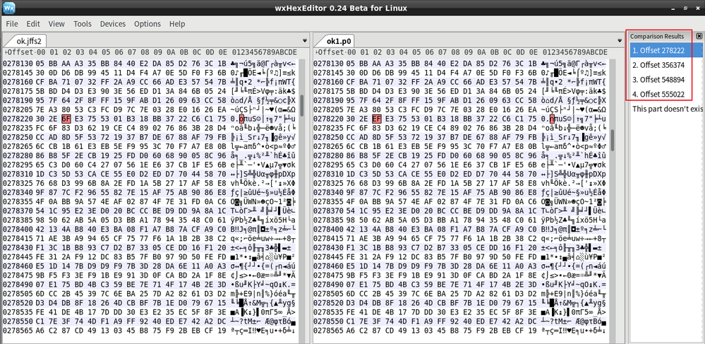Screen dimensions: 705x344
Task: Open the Edit menu
Action: 33,24
